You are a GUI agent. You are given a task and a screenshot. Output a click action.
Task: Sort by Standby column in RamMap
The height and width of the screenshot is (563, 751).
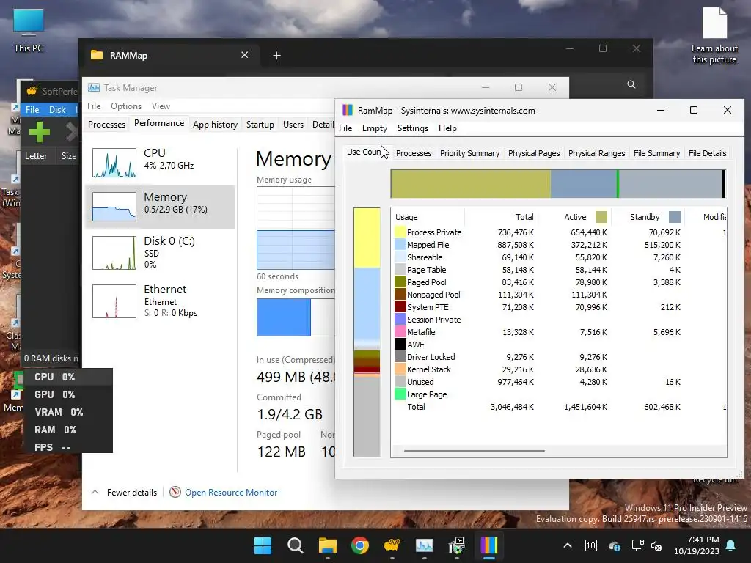(x=648, y=217)
